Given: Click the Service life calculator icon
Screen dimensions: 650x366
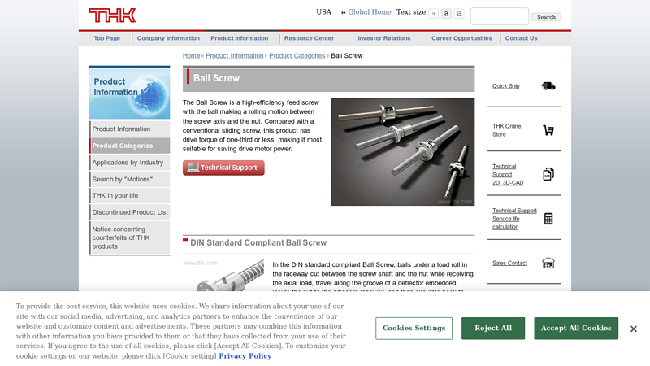Looking at the screenshot, I should click(x=548, y=219).
